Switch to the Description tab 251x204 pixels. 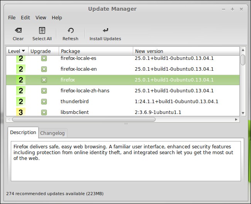pyautogui.click(x=23, y=133)
